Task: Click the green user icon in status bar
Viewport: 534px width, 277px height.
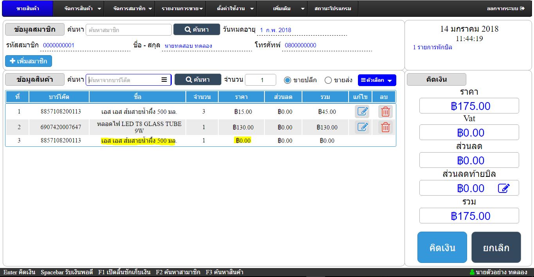Action: (472, 272)
